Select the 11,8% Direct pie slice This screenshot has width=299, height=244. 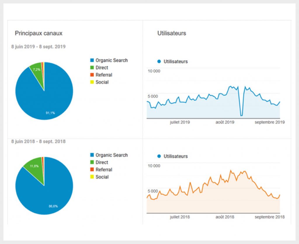34,166
